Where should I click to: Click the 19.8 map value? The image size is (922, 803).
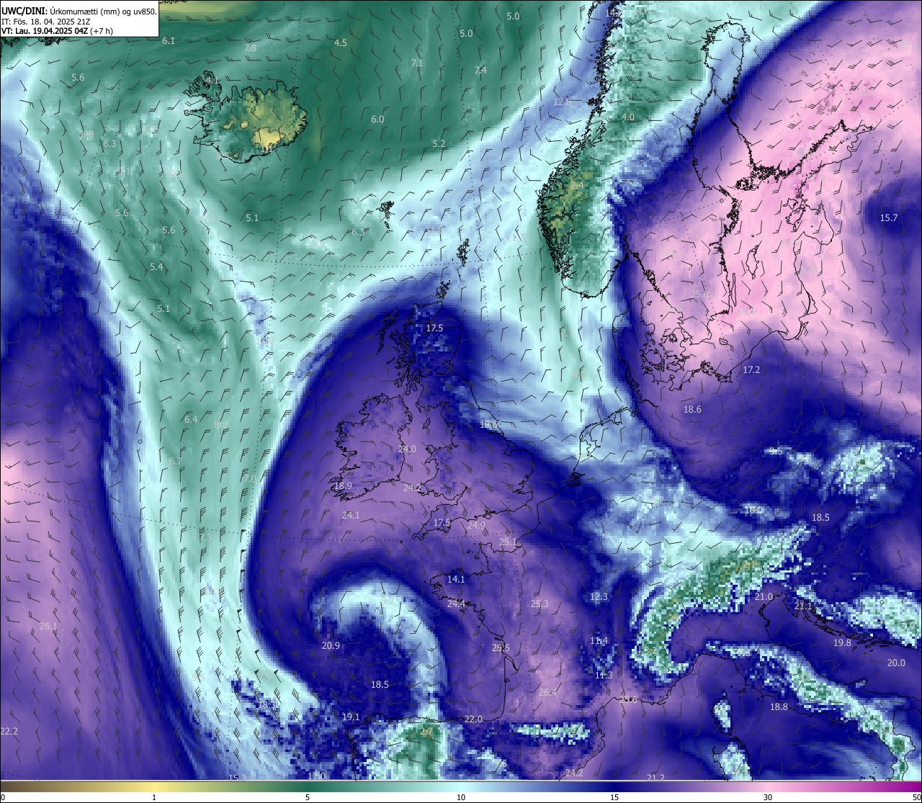(842, 642)
